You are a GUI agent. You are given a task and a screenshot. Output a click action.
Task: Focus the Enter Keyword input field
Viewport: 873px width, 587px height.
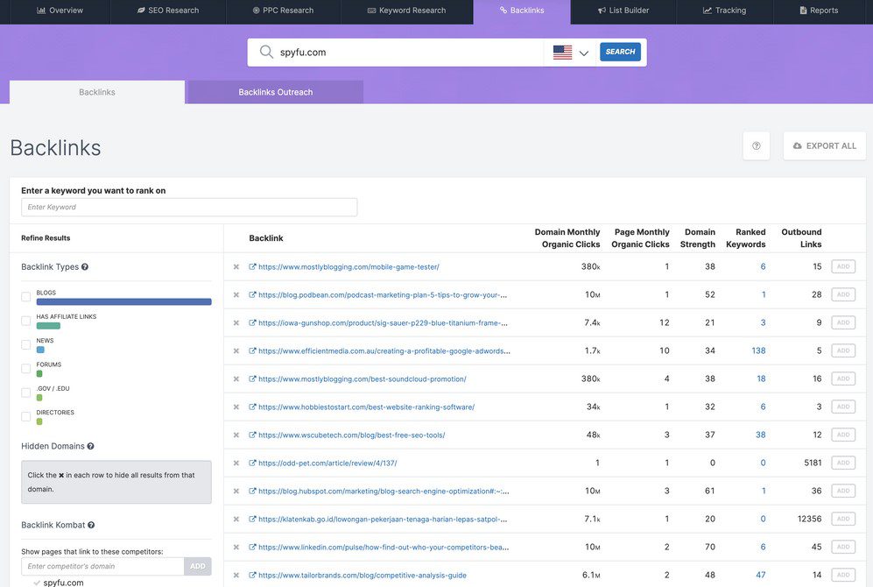pyautogui.click(x=189, y=207)
